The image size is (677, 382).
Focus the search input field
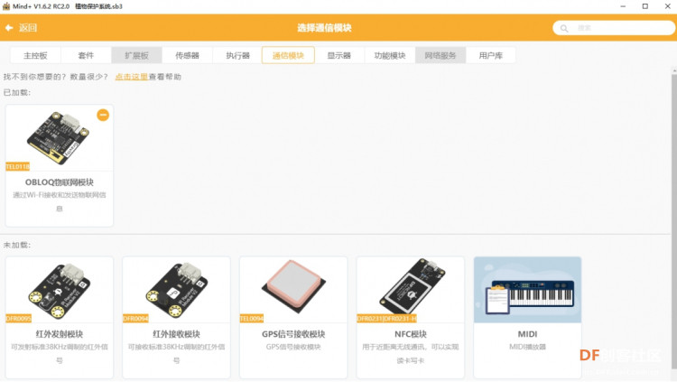pos(614,28)
